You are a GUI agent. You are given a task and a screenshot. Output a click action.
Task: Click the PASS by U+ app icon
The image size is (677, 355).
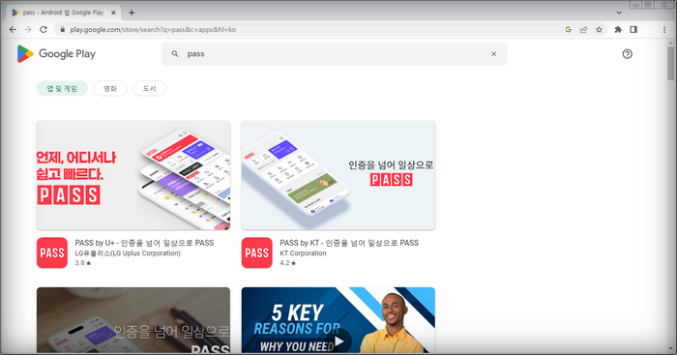52,252
